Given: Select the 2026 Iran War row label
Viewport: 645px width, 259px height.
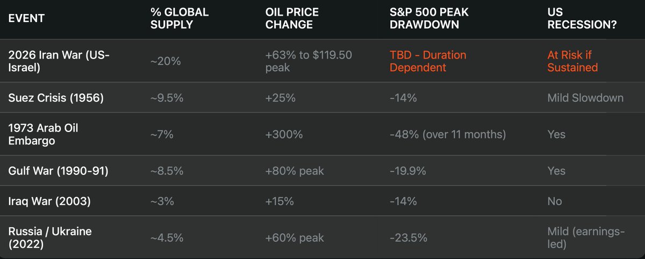Looking at the screenshot, I should [59, 61].
